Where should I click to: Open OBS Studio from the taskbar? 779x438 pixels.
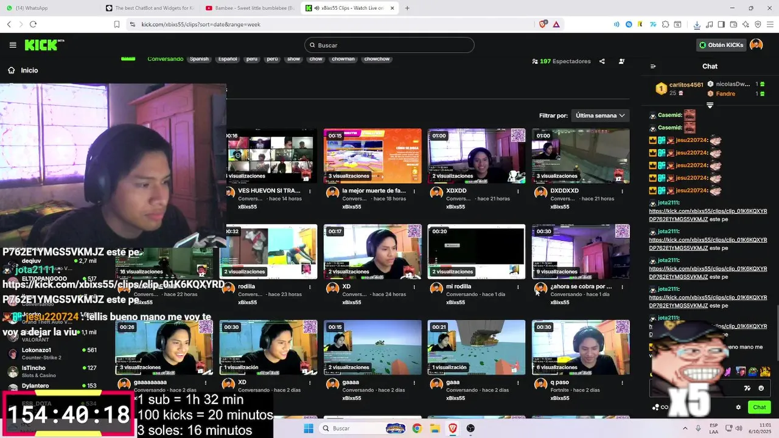pos(470,428)
